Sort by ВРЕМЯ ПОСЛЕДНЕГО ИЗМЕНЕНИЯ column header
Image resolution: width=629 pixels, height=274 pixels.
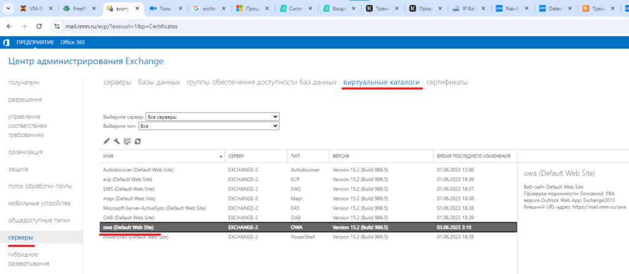tap(474, 156)
